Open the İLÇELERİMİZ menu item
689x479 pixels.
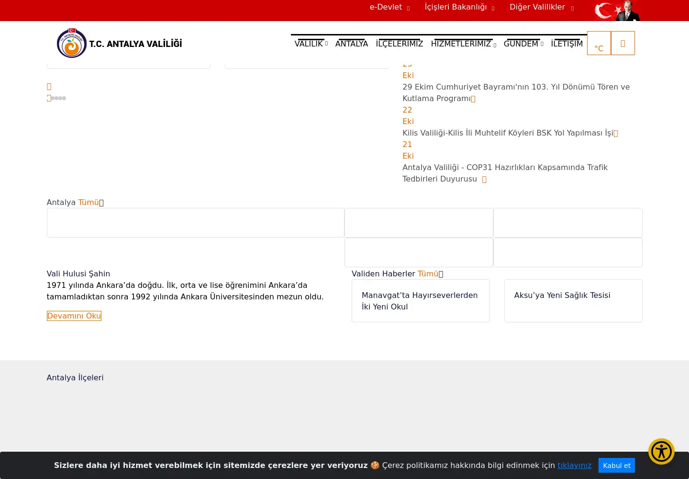(400, 44)
